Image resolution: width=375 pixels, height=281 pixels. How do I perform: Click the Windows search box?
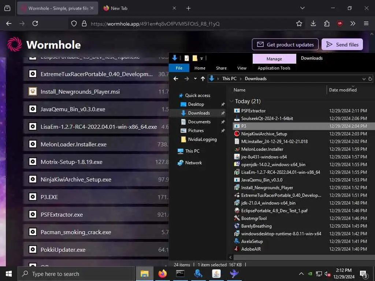[x=75, y=274]
